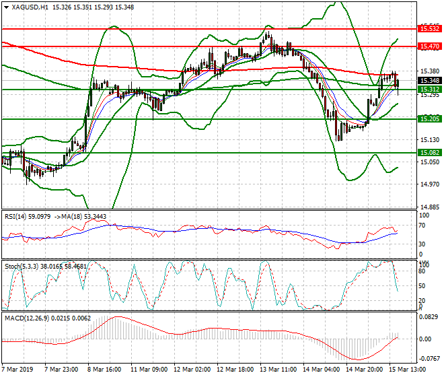
Task: Click the black 15.348 current price tag
Action: click(x=429, y=81)
